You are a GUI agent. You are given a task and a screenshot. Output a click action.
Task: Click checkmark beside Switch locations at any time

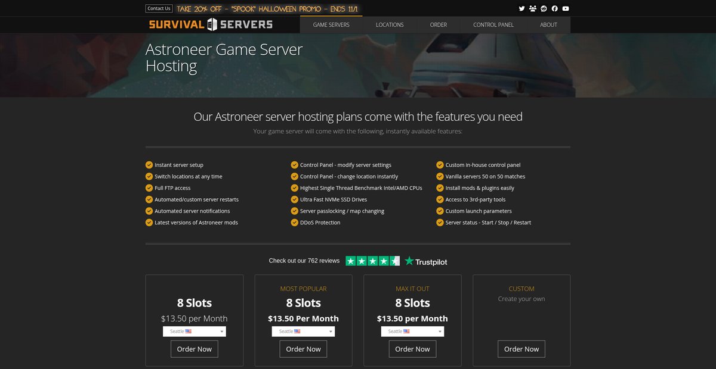click(x=149, y=176)
